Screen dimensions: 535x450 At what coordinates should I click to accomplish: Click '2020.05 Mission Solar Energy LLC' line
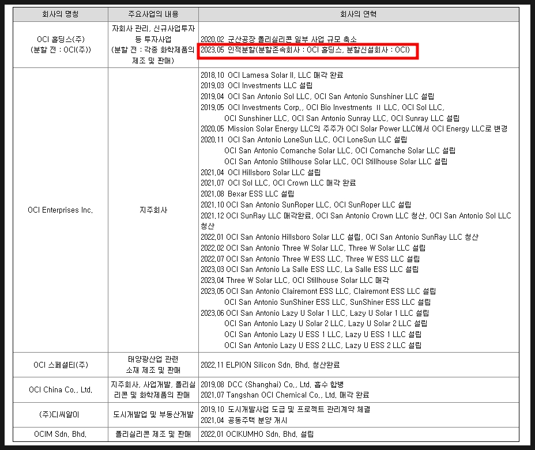tap(354, 129)
